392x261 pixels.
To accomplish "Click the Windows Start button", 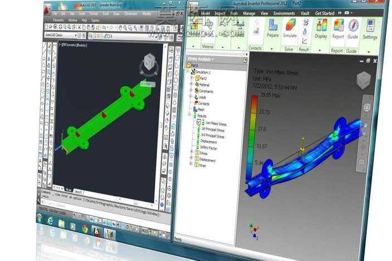I will pyautogui.click(x=40, y=218).
